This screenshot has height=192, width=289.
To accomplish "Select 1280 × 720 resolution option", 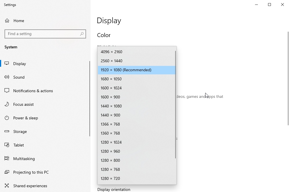I will [x=137, y=178].
